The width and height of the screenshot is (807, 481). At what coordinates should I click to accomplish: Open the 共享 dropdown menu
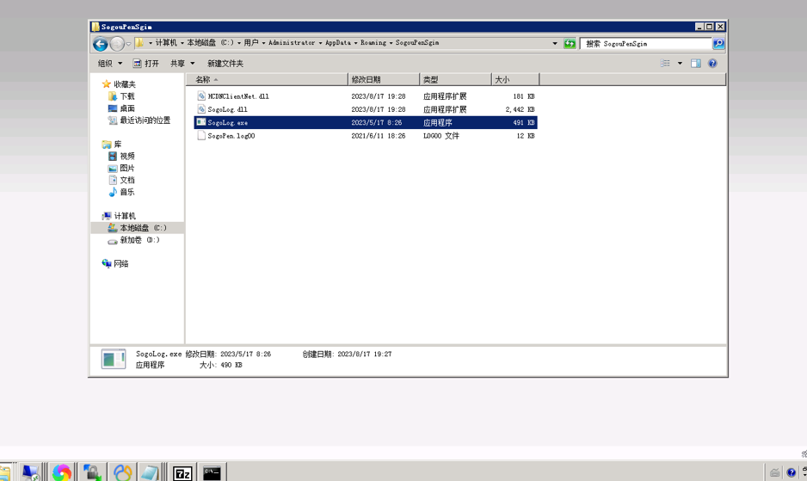(x=182, y=64)
